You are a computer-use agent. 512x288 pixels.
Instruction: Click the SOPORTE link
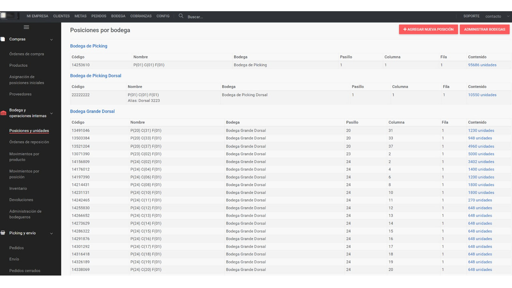click(x=471, y=16)
